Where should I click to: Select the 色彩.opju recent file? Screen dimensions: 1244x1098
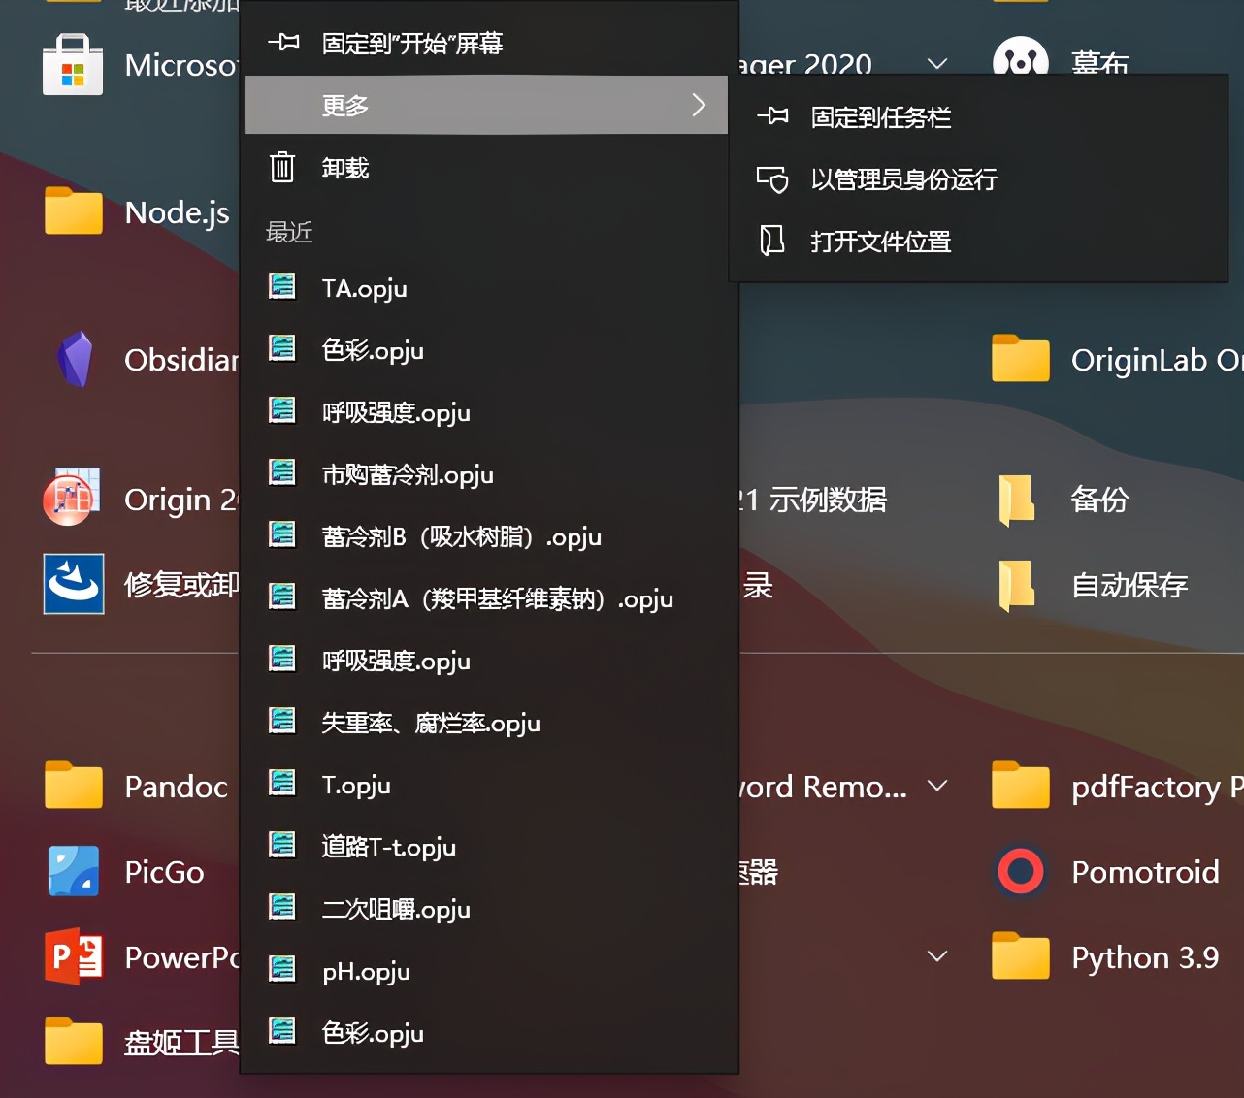[373, 350]
